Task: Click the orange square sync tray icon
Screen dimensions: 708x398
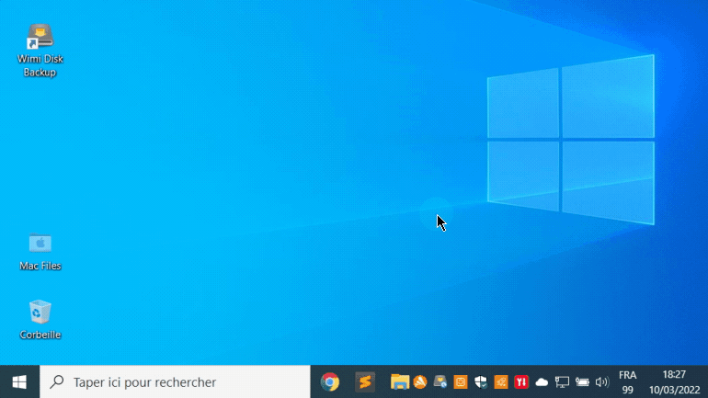Action: click(461, 382)
